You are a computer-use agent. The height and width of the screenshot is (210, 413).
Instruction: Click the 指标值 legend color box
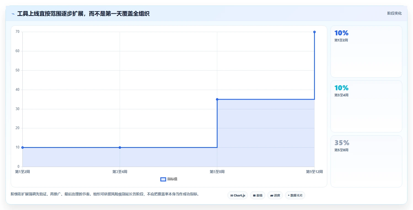pos(163,179)
